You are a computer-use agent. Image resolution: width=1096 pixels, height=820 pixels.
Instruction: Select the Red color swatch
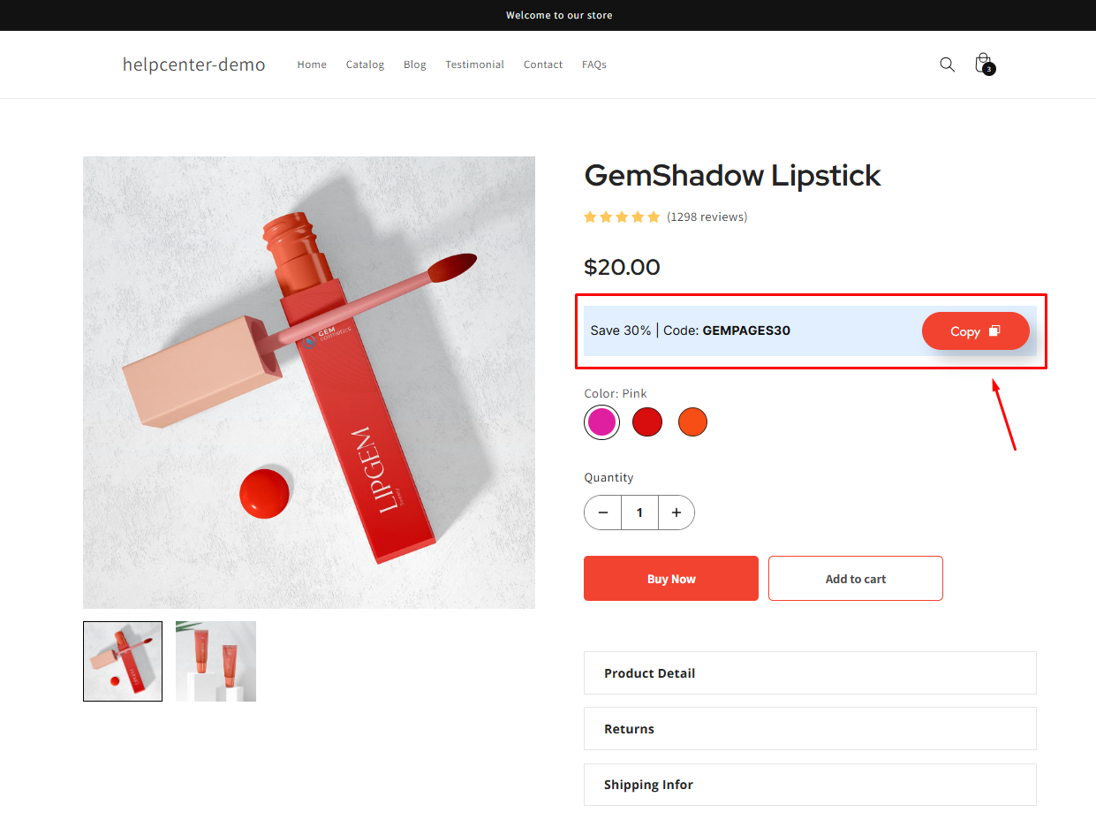pyautogui.click(x=647, y=421)
